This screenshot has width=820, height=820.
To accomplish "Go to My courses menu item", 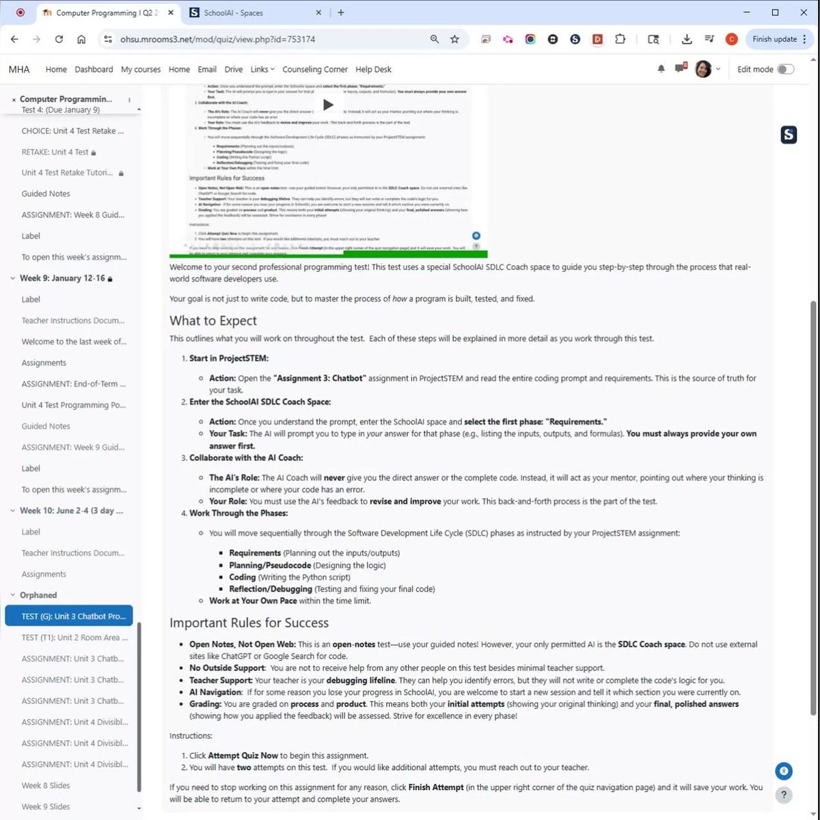I will (140, 69).
